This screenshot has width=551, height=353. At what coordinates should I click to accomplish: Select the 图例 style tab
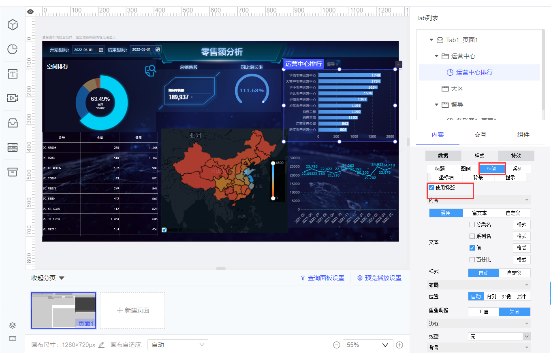click(466, 169)
